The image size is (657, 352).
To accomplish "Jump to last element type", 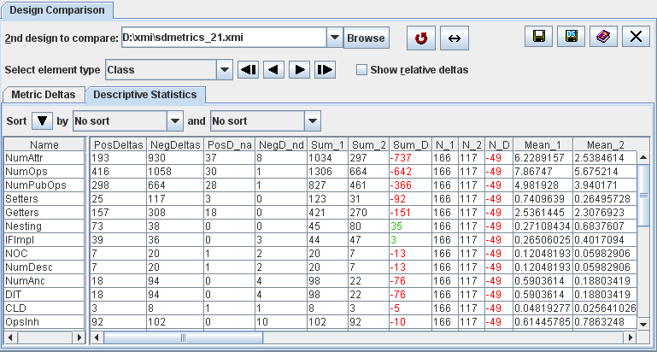I will [326, 69].
